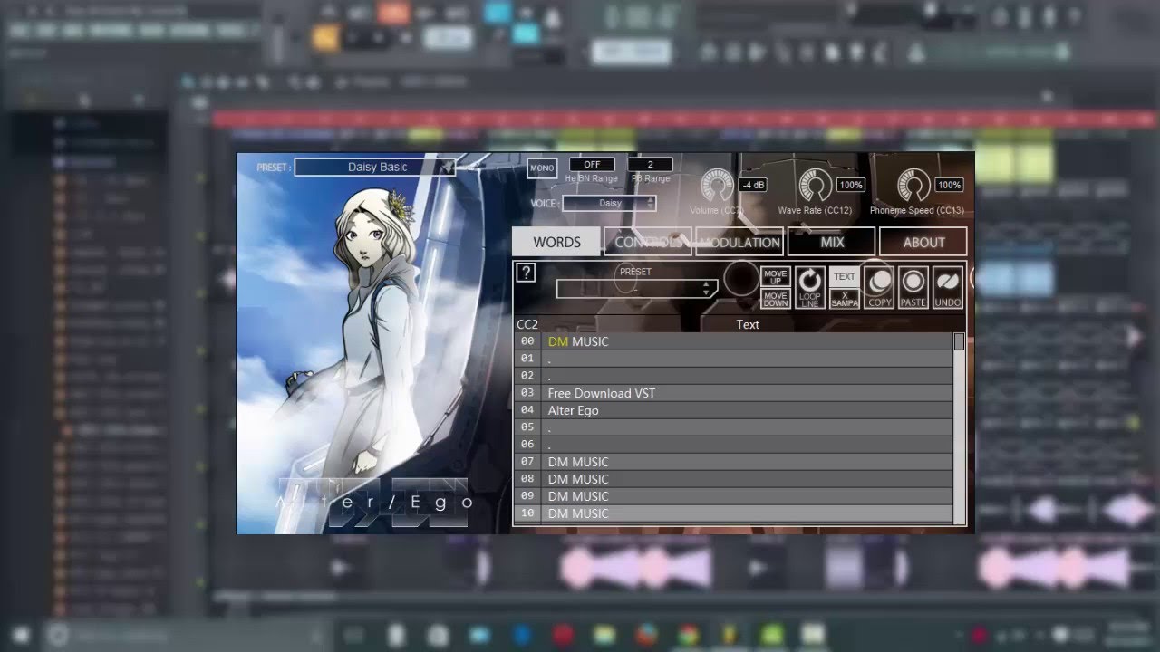This screenshot has height=652, width=1160.
Task: Click the Wave Rate 100% readout
Action: pos(850,185)
